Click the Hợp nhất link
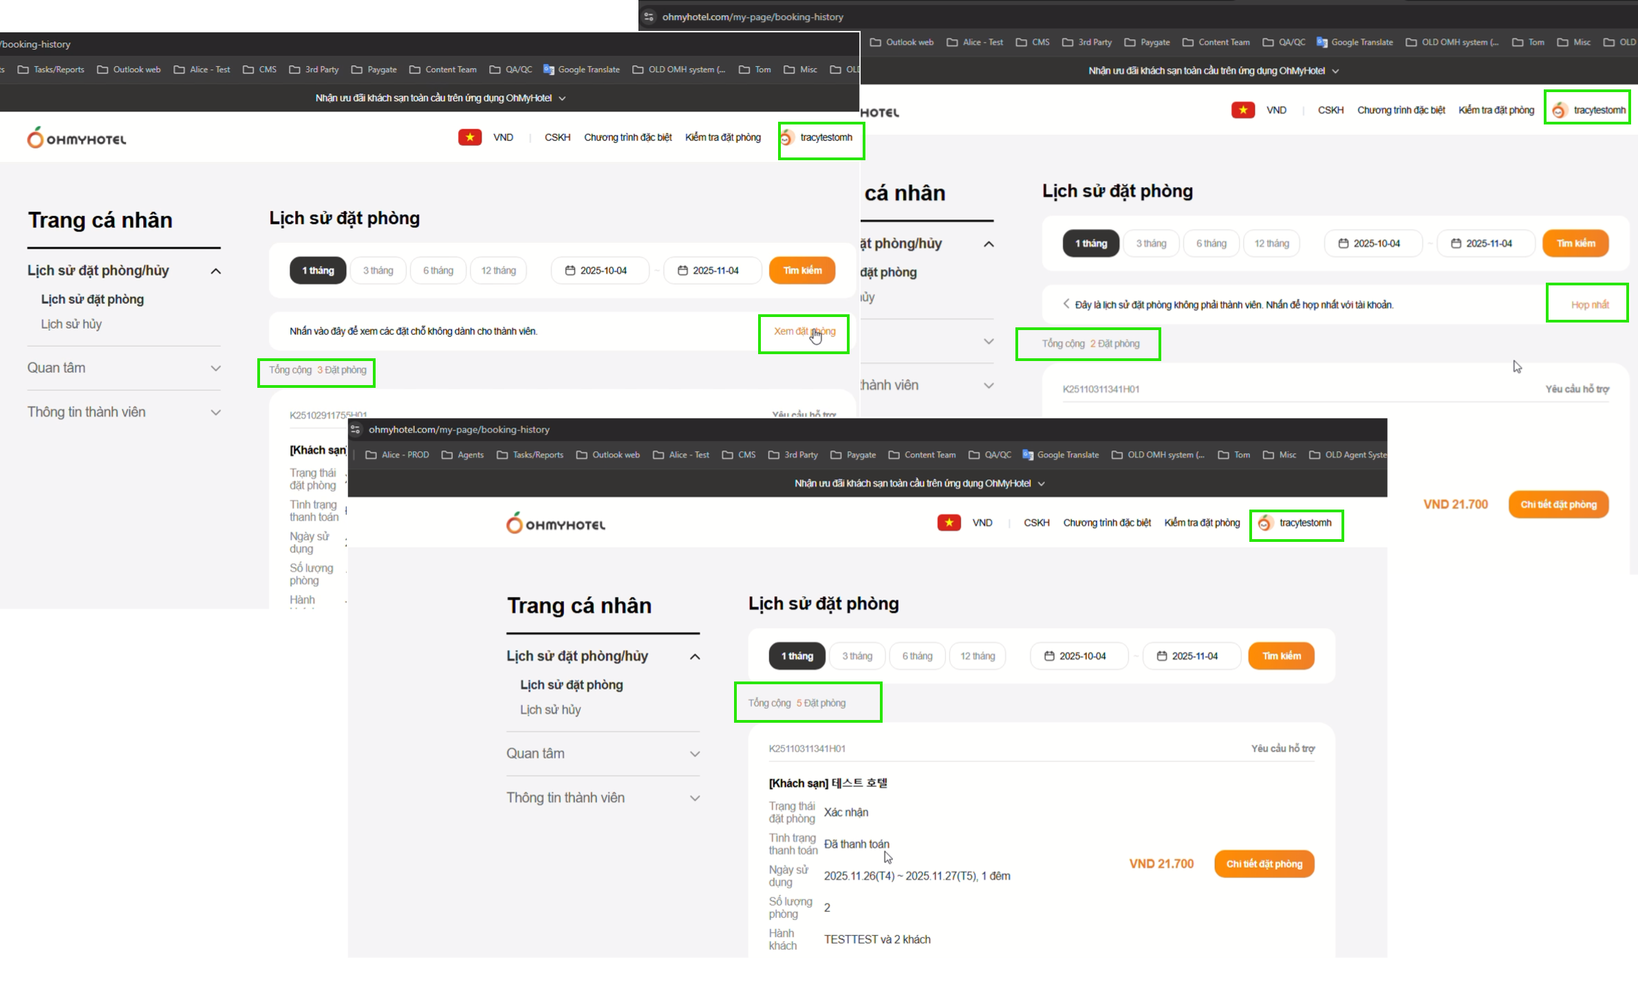Image resolution: width=1638 pixels, height=982 pixels. tap(1589, 305)
